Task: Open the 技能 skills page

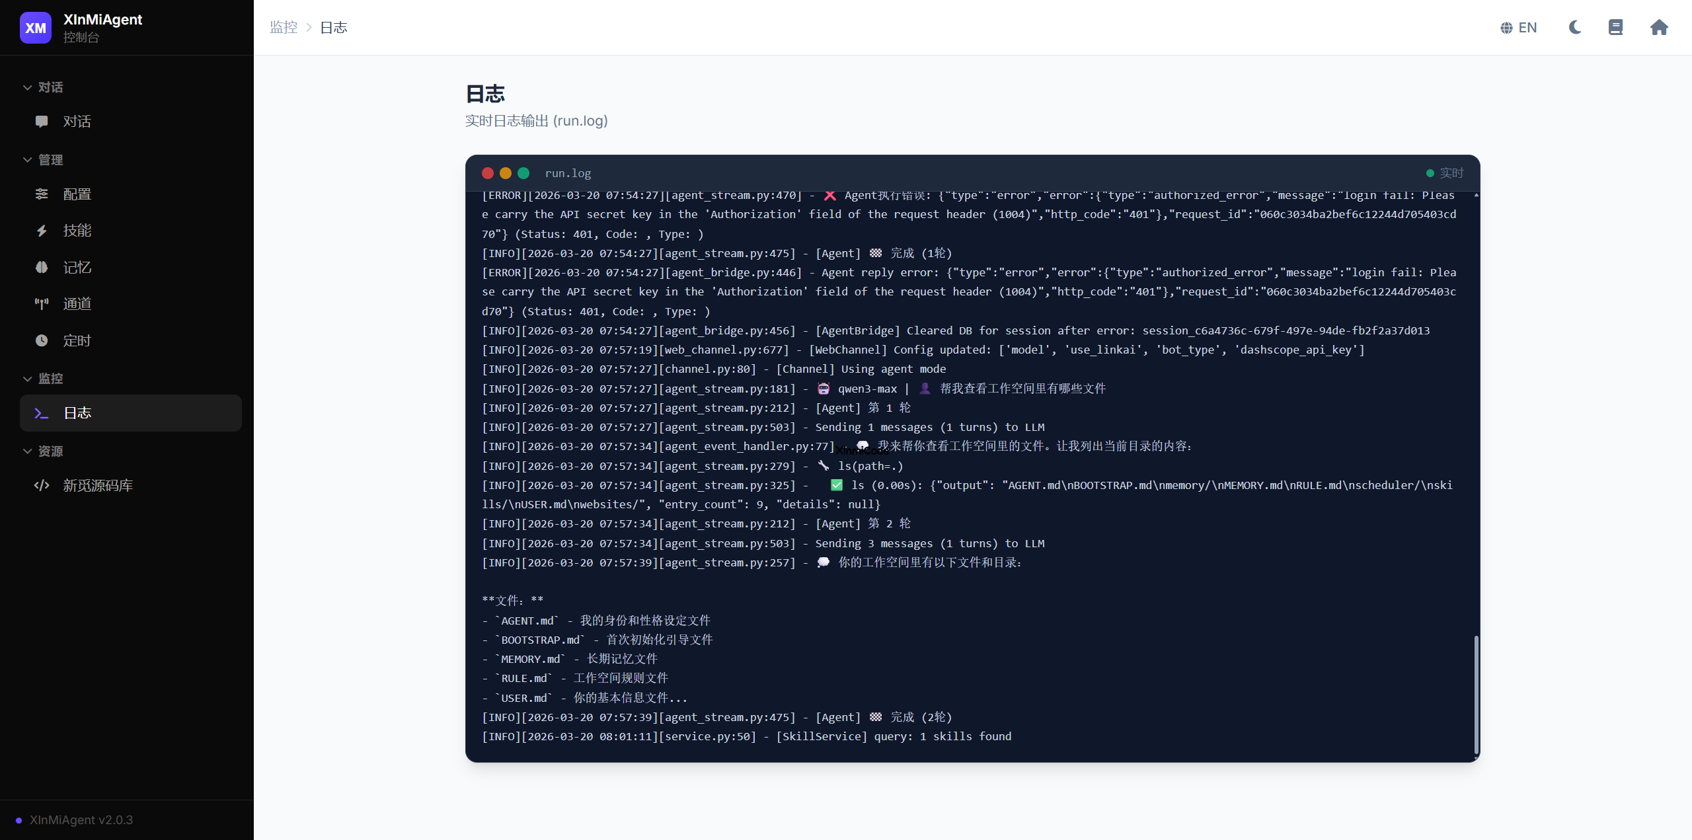Action: click(x=77, y=231)
